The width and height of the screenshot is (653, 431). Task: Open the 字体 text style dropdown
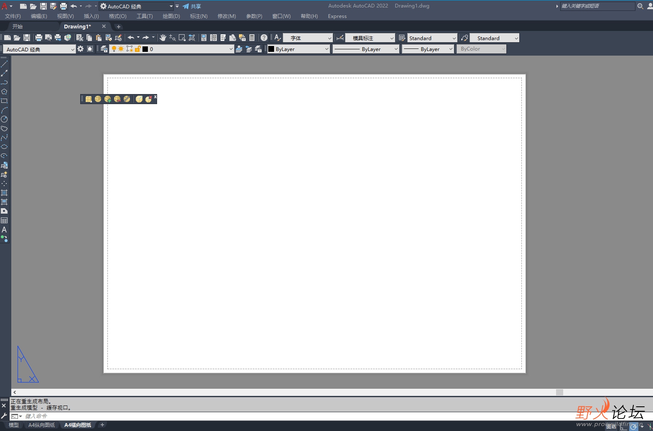coord(308,38)
